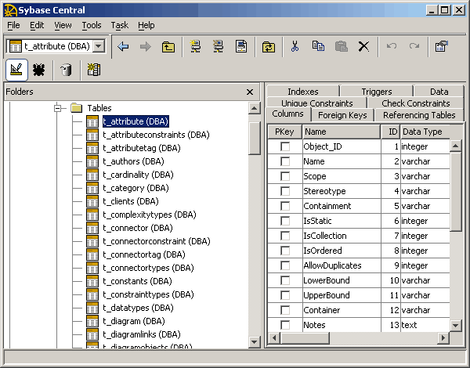Image resolution: width=470 pixels, height=368 pixels.
Task: Toggle PKey checkbox for Object_ID
Action: 285,146
